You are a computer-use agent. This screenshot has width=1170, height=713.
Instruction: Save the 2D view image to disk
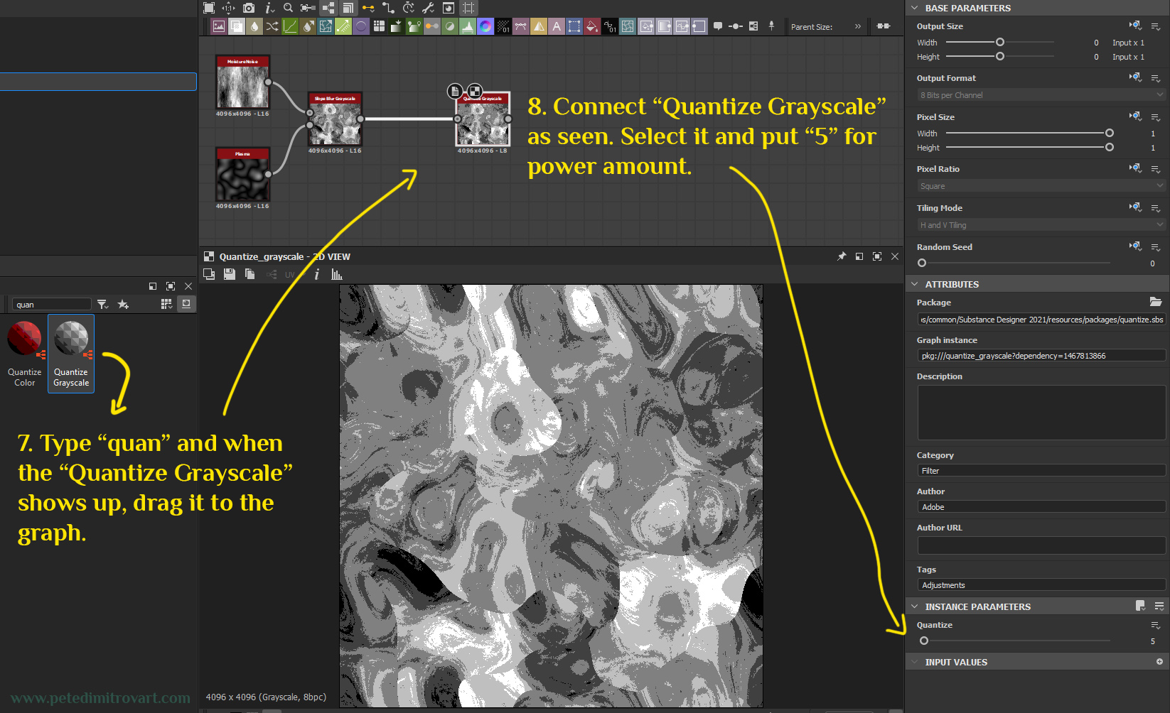[230, 274]
